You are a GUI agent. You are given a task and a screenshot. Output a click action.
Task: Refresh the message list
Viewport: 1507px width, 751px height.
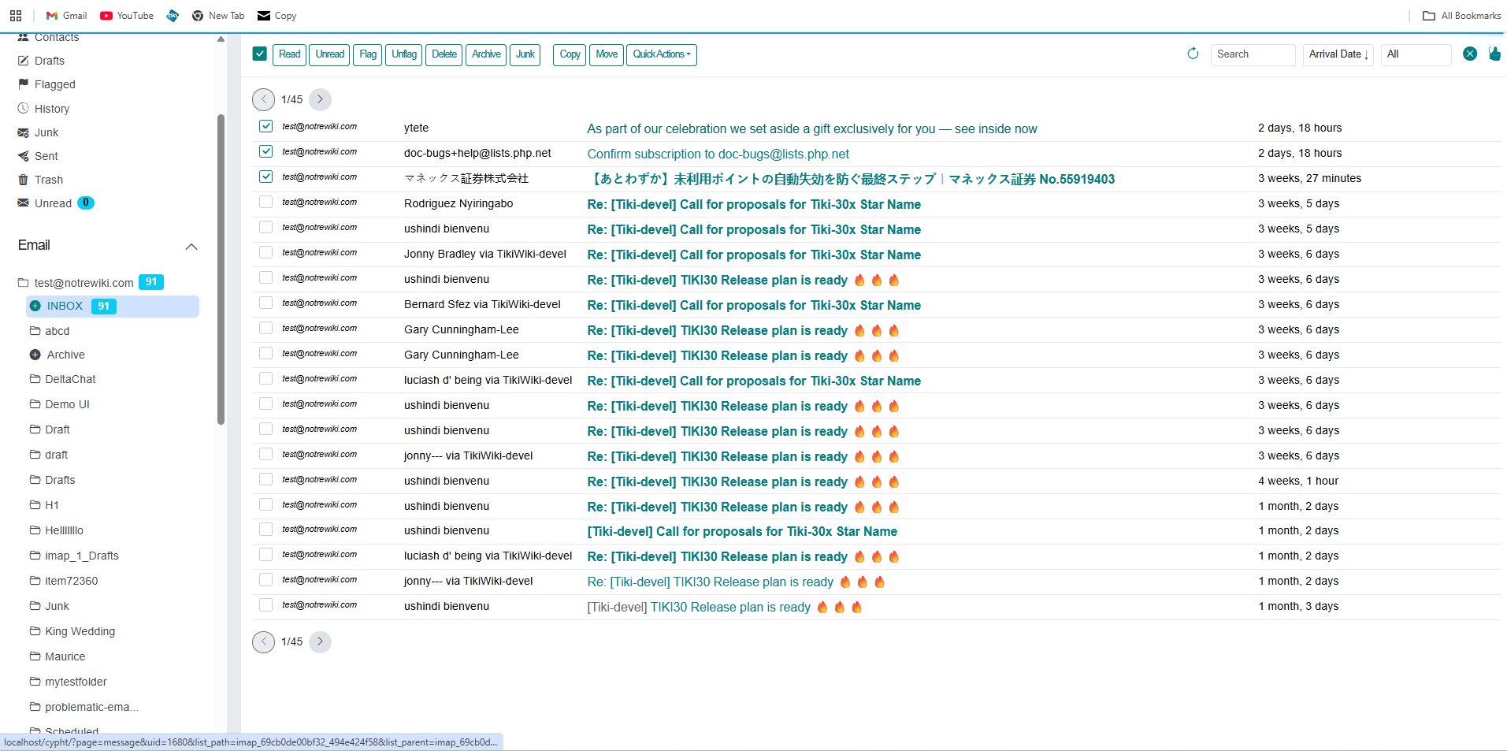(x=1192, y=54)
